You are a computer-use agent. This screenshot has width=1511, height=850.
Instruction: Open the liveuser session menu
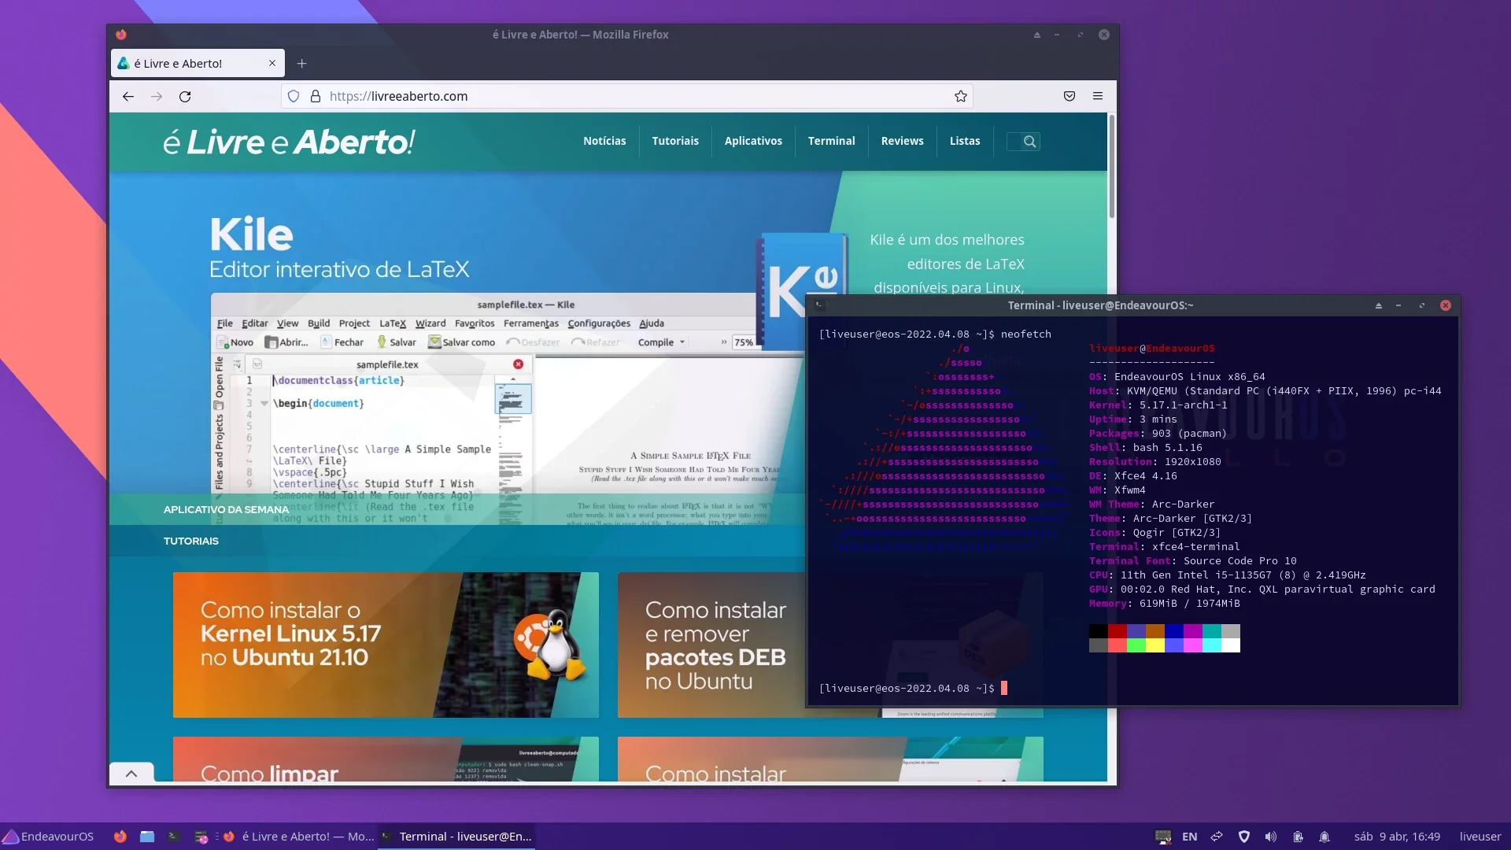[1480, 837]
